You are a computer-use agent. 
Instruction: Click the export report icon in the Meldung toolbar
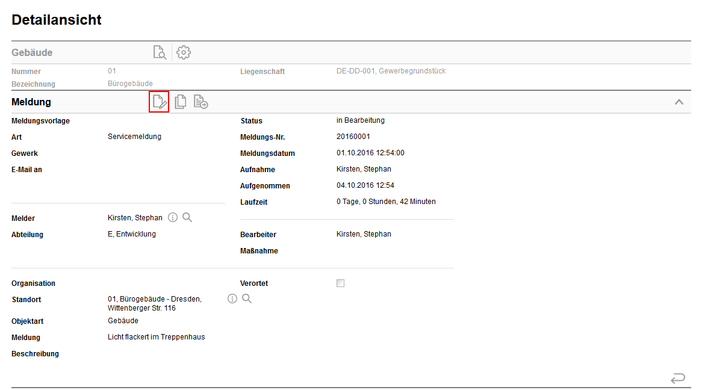point(200,102)
